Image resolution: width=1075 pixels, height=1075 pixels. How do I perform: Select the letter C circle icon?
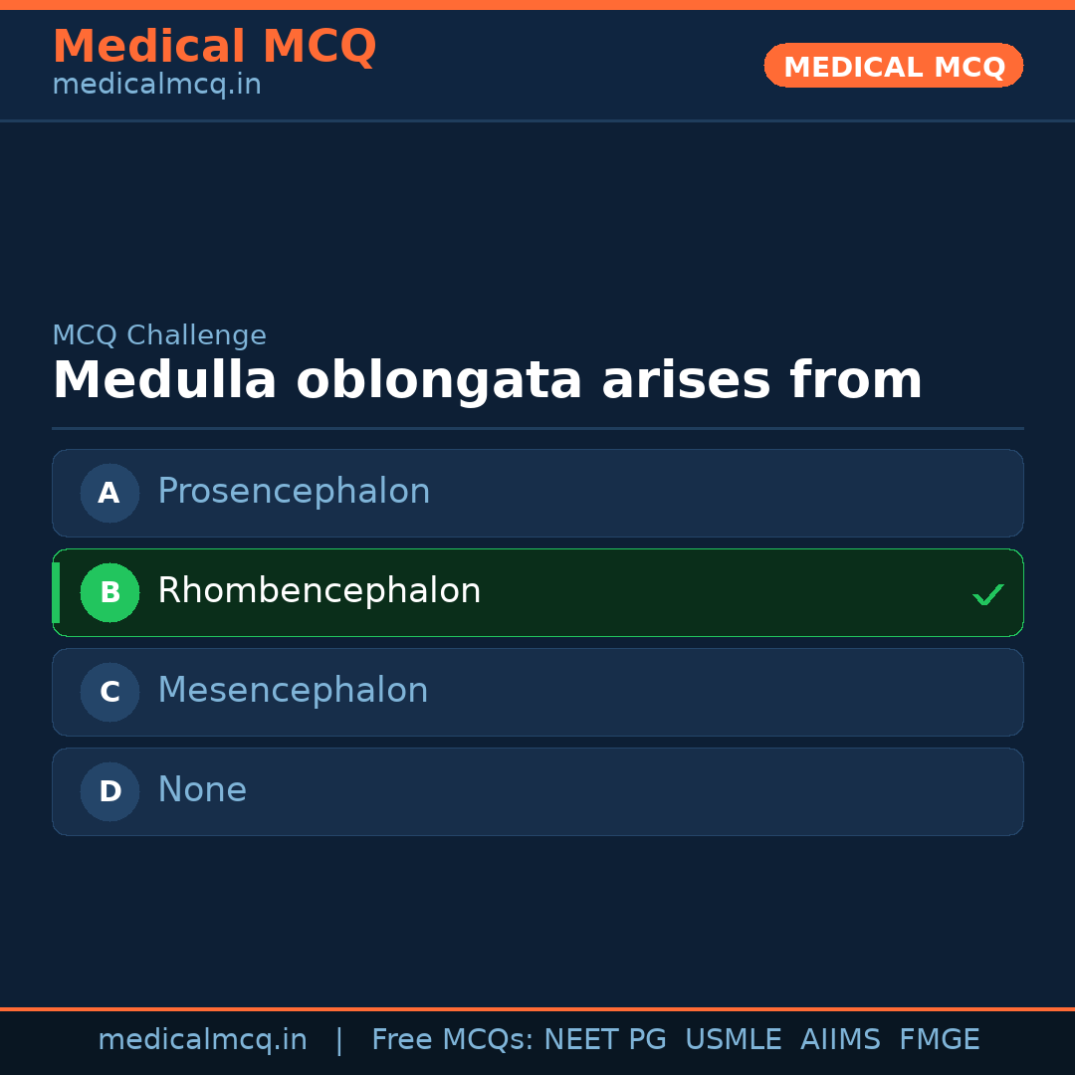[x=109, y=692]
